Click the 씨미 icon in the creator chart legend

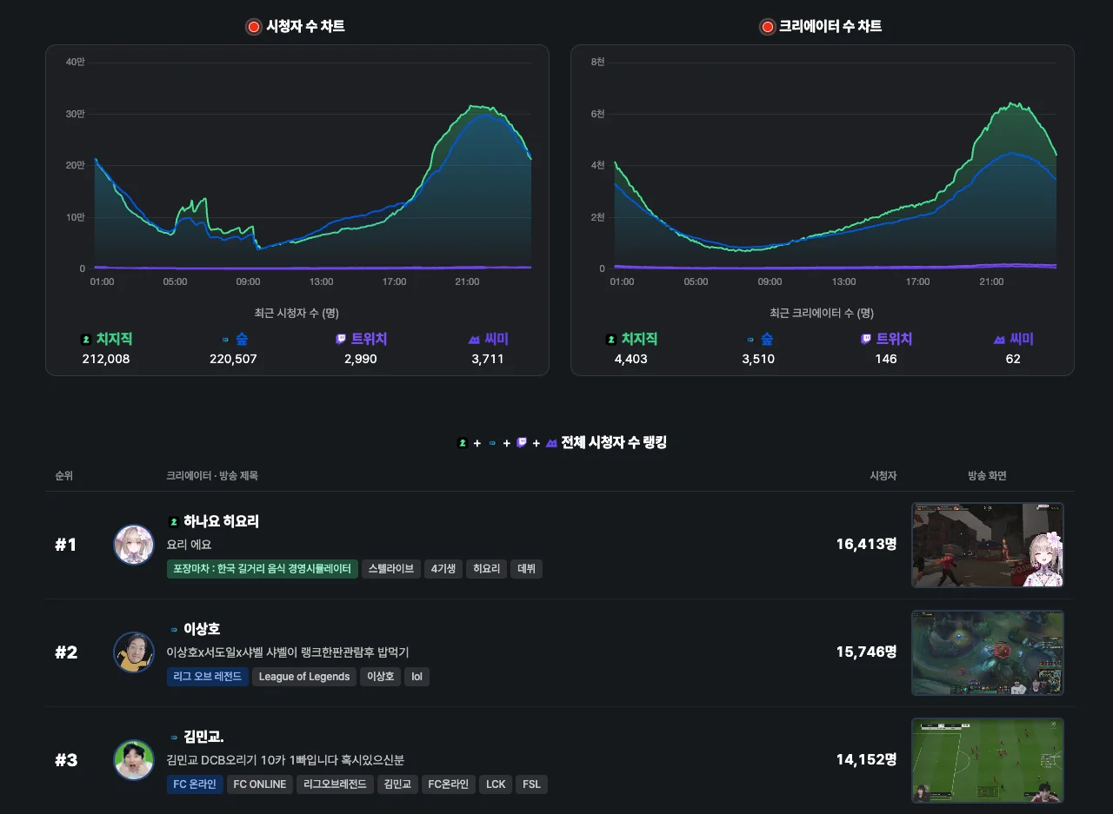999,340
